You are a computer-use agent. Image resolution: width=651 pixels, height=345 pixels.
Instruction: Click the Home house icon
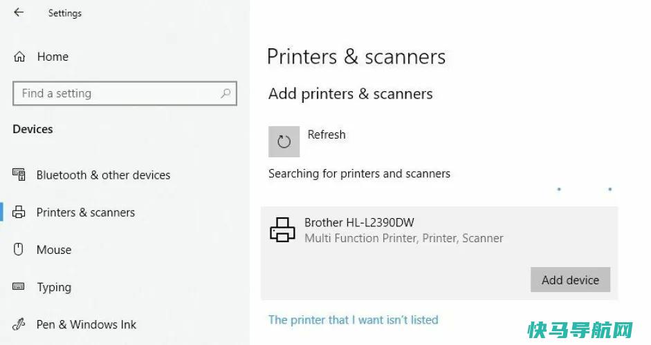pos(19,57)
